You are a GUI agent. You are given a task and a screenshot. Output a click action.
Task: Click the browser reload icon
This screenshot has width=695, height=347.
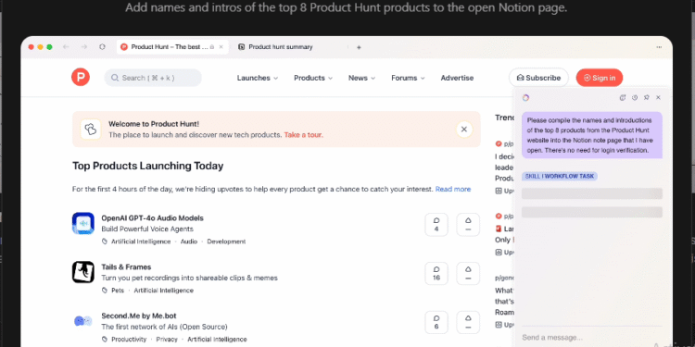point(102,47)
